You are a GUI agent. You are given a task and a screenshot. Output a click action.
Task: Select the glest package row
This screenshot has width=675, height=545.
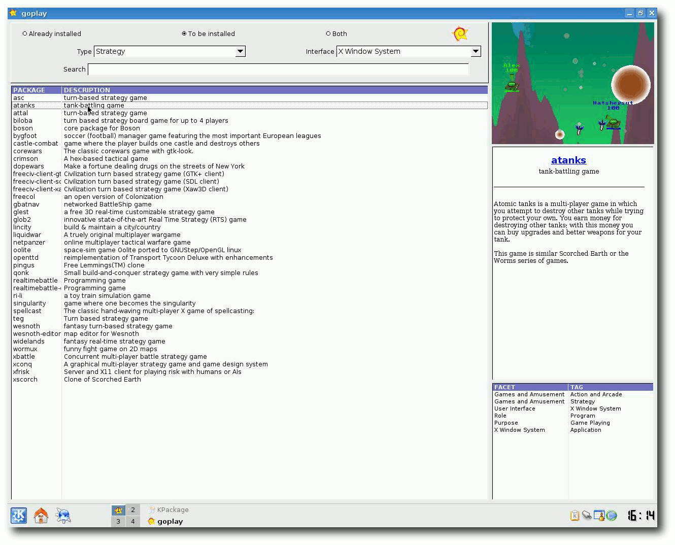point(250,212)
